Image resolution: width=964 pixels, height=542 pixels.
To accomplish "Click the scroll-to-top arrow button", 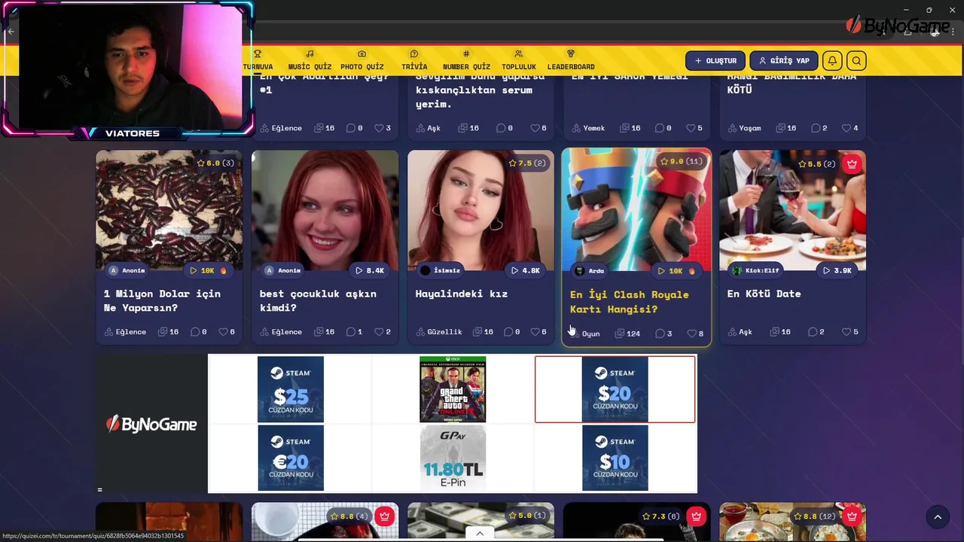I will [x=938, y=516].
